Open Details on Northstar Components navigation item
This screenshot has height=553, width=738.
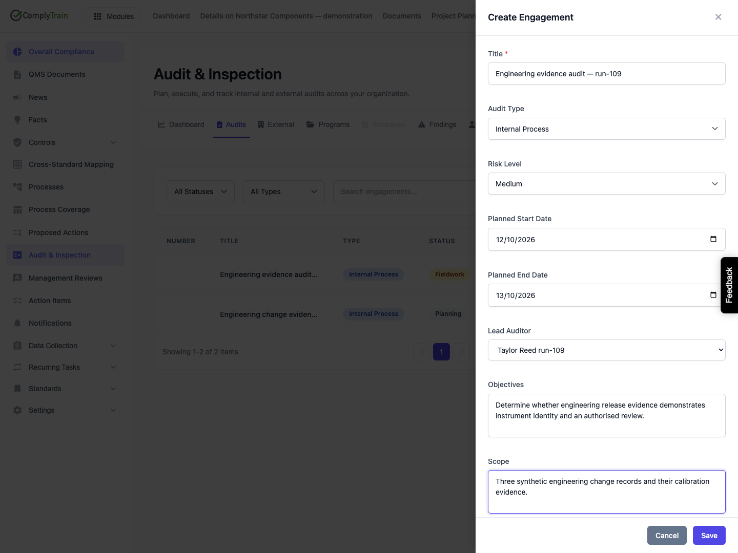click(x=286, y=16)
